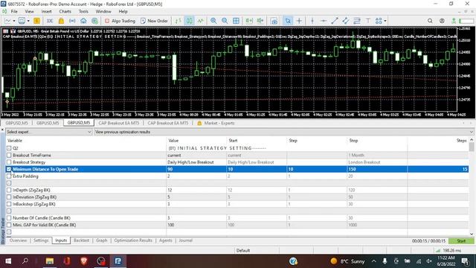This screenshot has height=268, width=476.
Task: Switch to the Graph tab
Action: click(102, 240)
